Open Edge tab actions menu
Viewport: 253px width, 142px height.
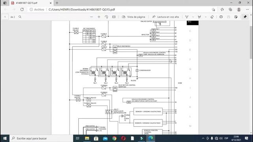5,3
